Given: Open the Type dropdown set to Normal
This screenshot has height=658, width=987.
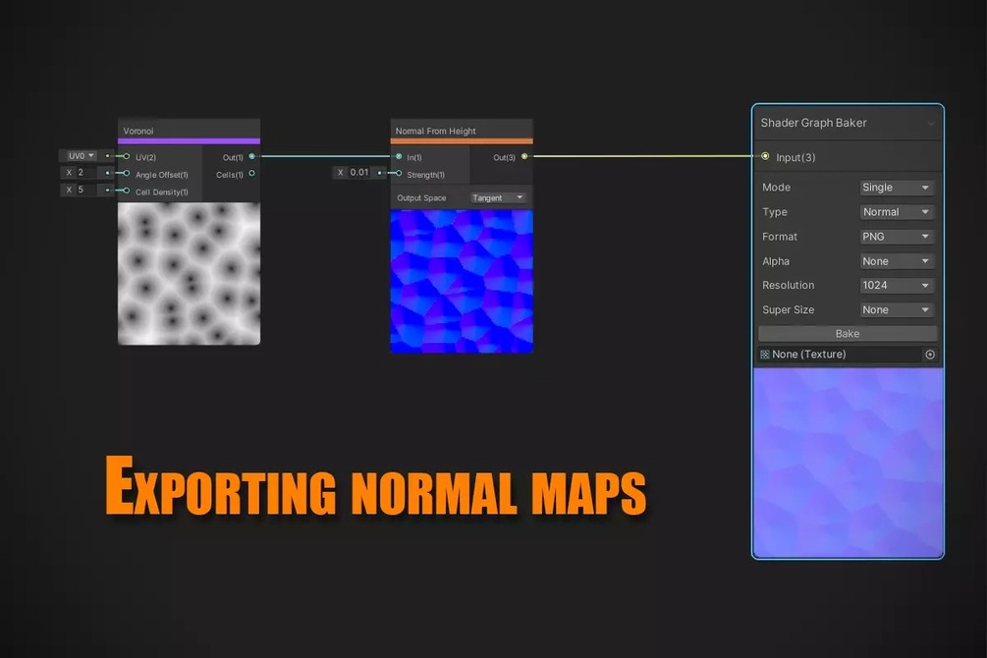Looking at the screenshot, I should [897, 212].
